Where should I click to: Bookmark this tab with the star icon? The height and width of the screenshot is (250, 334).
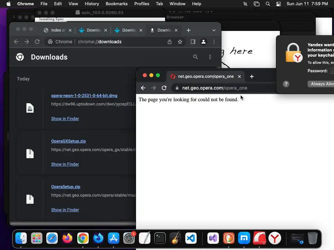(x=180, y=42)
